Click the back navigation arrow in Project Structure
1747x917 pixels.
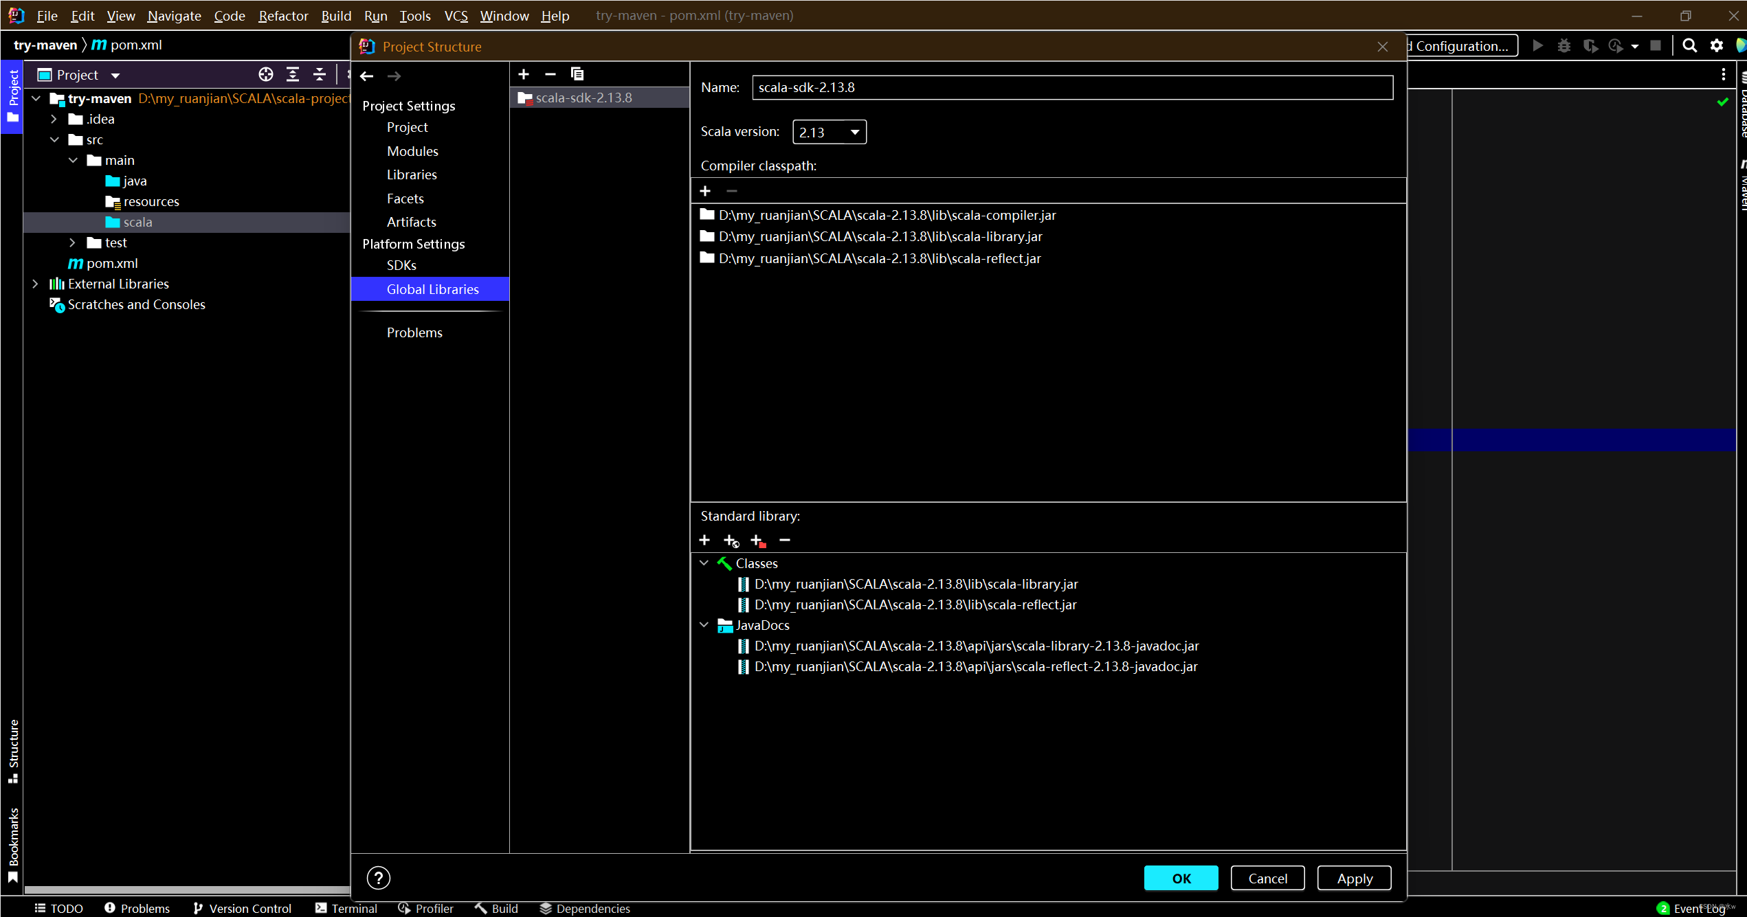click(367, 76)
